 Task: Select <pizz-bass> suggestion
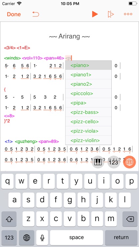pyautogui.click(x=88, y=112)
